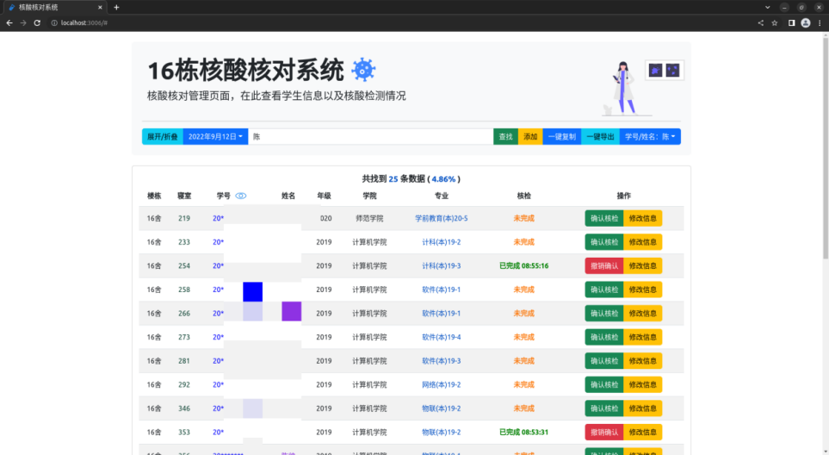Open the 学前教育(本)20-5 major link
Screen dimensions: 829x455
(441, 218)
